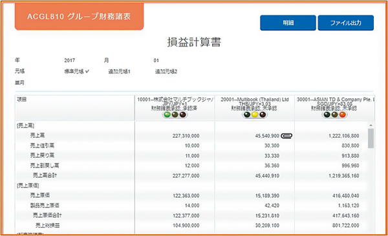This screenshot has width=388, height=236.
Task: Click the cell value 15,189,390
Action: pos(267,196)
